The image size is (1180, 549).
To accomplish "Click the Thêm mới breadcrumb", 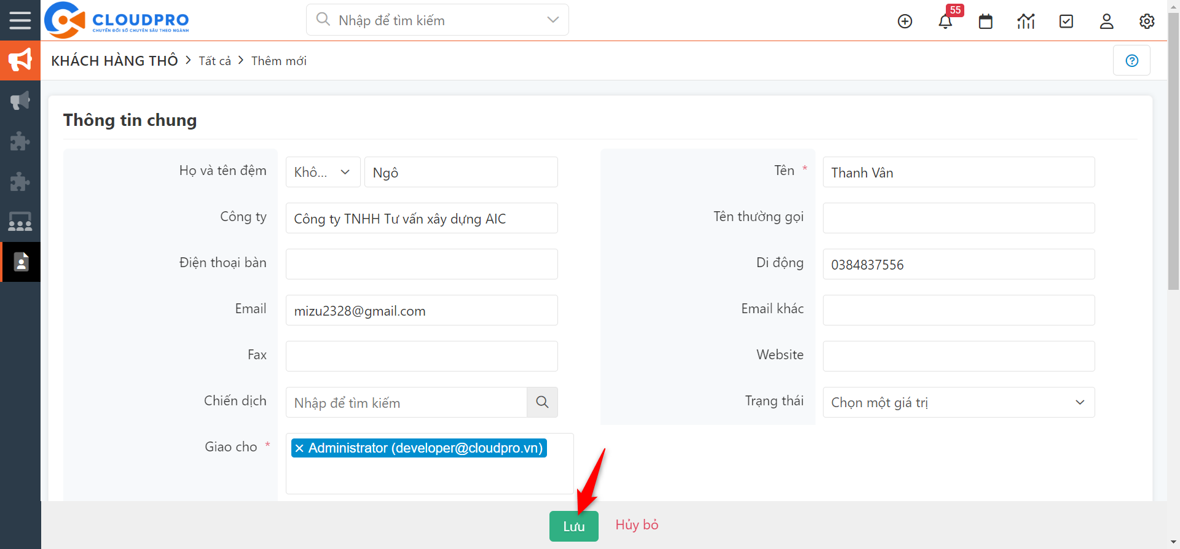I will click(279, 61).
